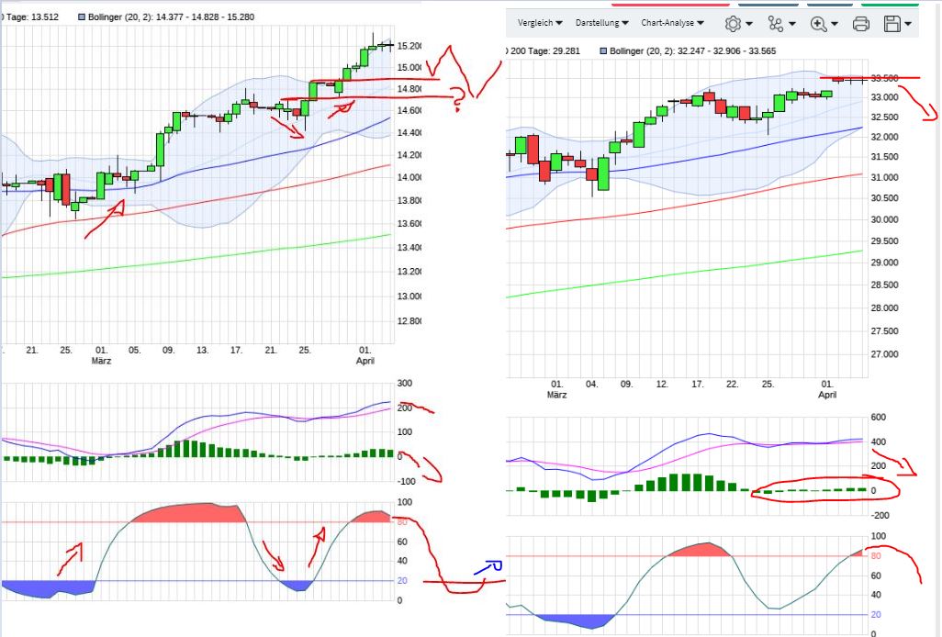Select the red tab at the top
Viewport: 942px width, 637px height.
[x=668, y=4]
